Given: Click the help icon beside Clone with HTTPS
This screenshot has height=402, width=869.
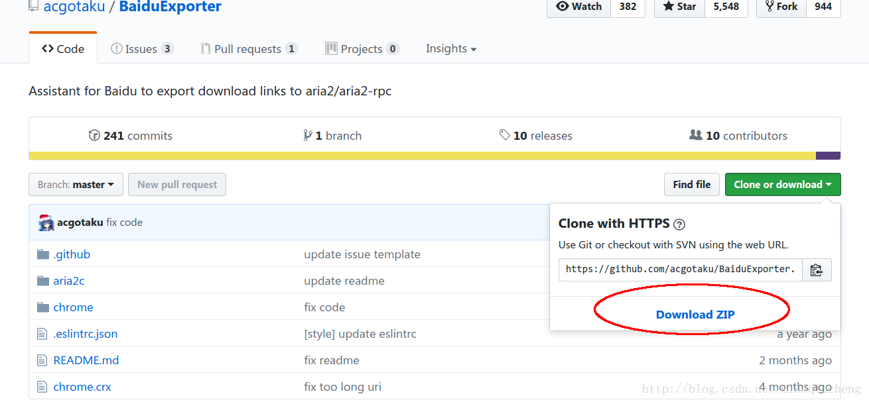Looking at the screenshot, I should (x=679, y=224).
